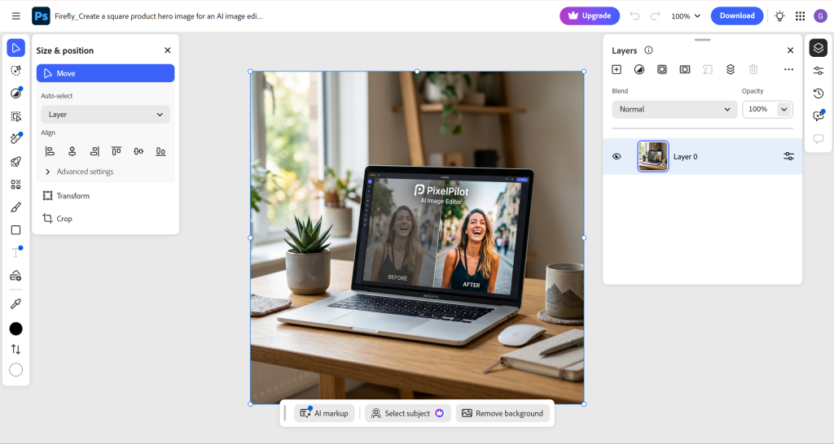Toggle visibility of Layer 0
Screen dimensions: 834x444
[x=617, y=157]
